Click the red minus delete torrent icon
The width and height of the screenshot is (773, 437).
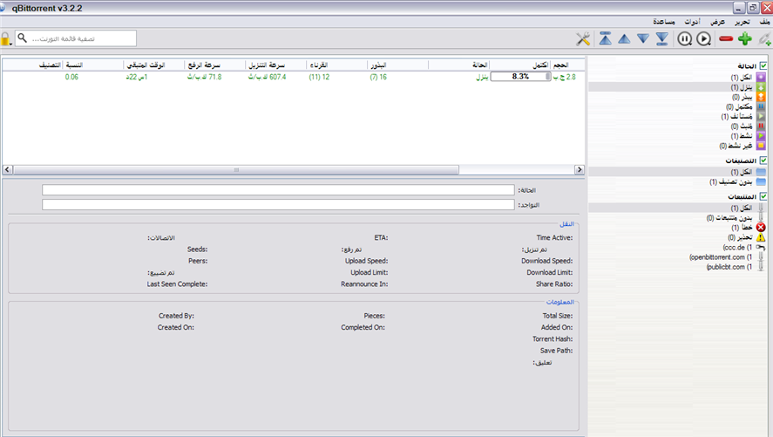click(725, 39)
